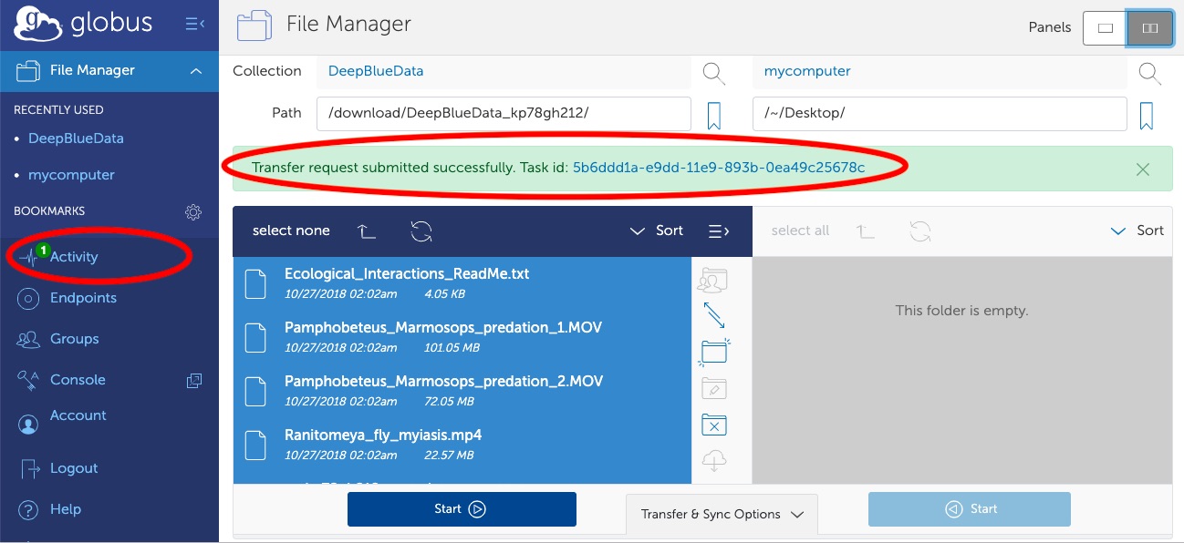The width and height of the screenshot is (1184, 543).
Task: Edit the /~/Desktop/ path field
Action: coord(940,114)
